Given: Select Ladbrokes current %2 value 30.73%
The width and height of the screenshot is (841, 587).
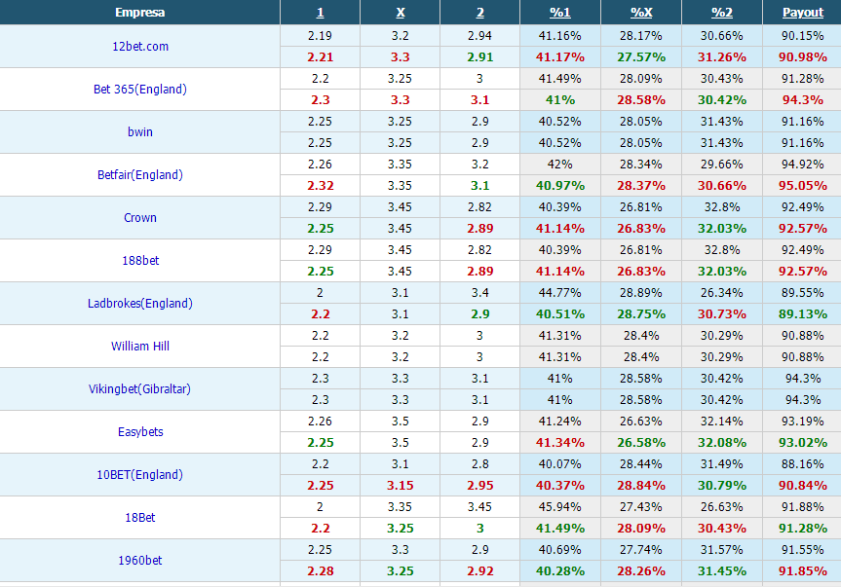Looking at the screenshot, I should click(722, 314).
